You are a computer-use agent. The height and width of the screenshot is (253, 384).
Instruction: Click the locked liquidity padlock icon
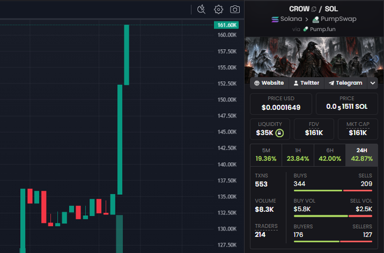tap(280, 133)
